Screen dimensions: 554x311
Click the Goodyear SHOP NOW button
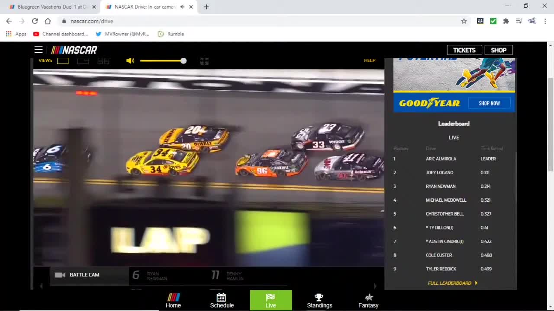490,103
